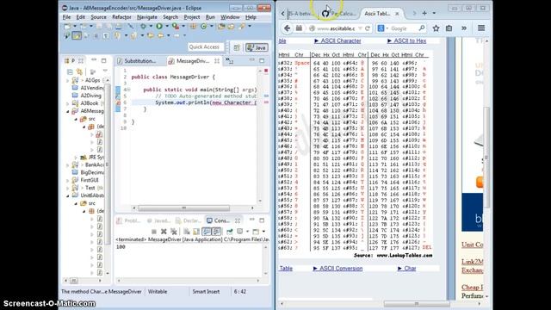The image size is (551, 310).
Task: Click the Show Whitespace Characters pilcrow icon
Action: pyautogui.click(x=106, y=35)
